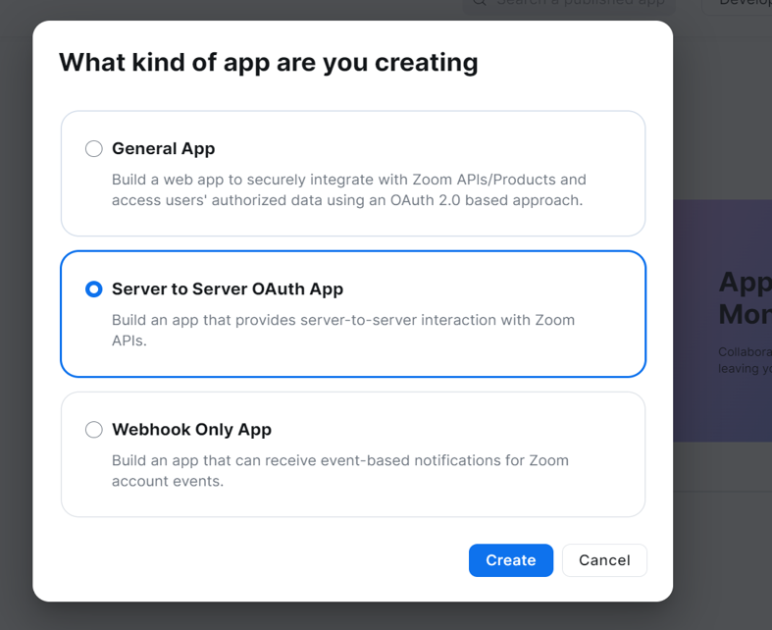Click the Collabora… banner subtitle text behind the dialog

pyautogui.click(x=745, y=360)
